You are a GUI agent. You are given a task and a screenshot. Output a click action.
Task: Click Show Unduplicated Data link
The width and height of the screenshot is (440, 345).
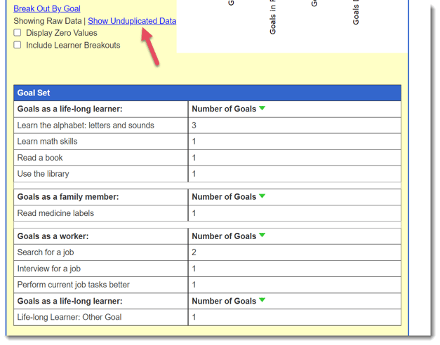(132, 21)
